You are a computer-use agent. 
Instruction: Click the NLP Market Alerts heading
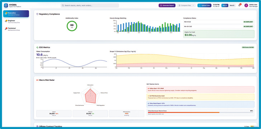[153, 84]
